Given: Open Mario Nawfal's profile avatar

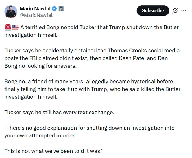Looking at the screenshot, I should [x=11, y=12].
